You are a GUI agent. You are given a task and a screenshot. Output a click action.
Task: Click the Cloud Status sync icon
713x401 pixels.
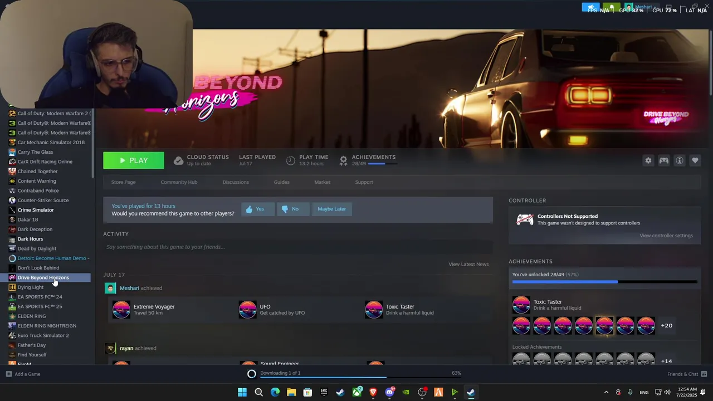pos(178,160)
